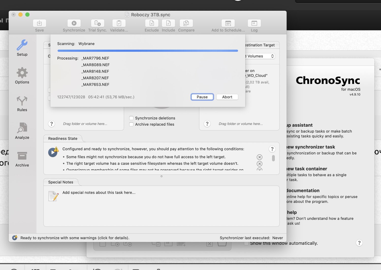Open the Setup sidebar panel

click(22, 48)
